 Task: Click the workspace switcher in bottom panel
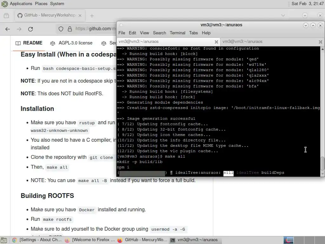304,240
